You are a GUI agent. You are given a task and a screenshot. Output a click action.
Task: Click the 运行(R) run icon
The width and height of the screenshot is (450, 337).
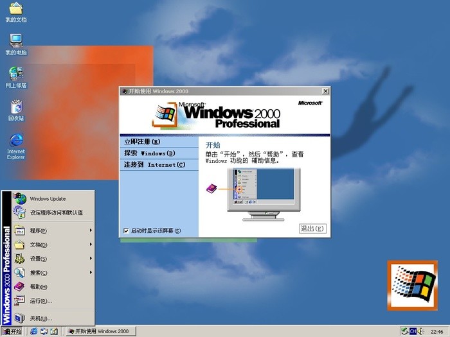pos(19,300)
